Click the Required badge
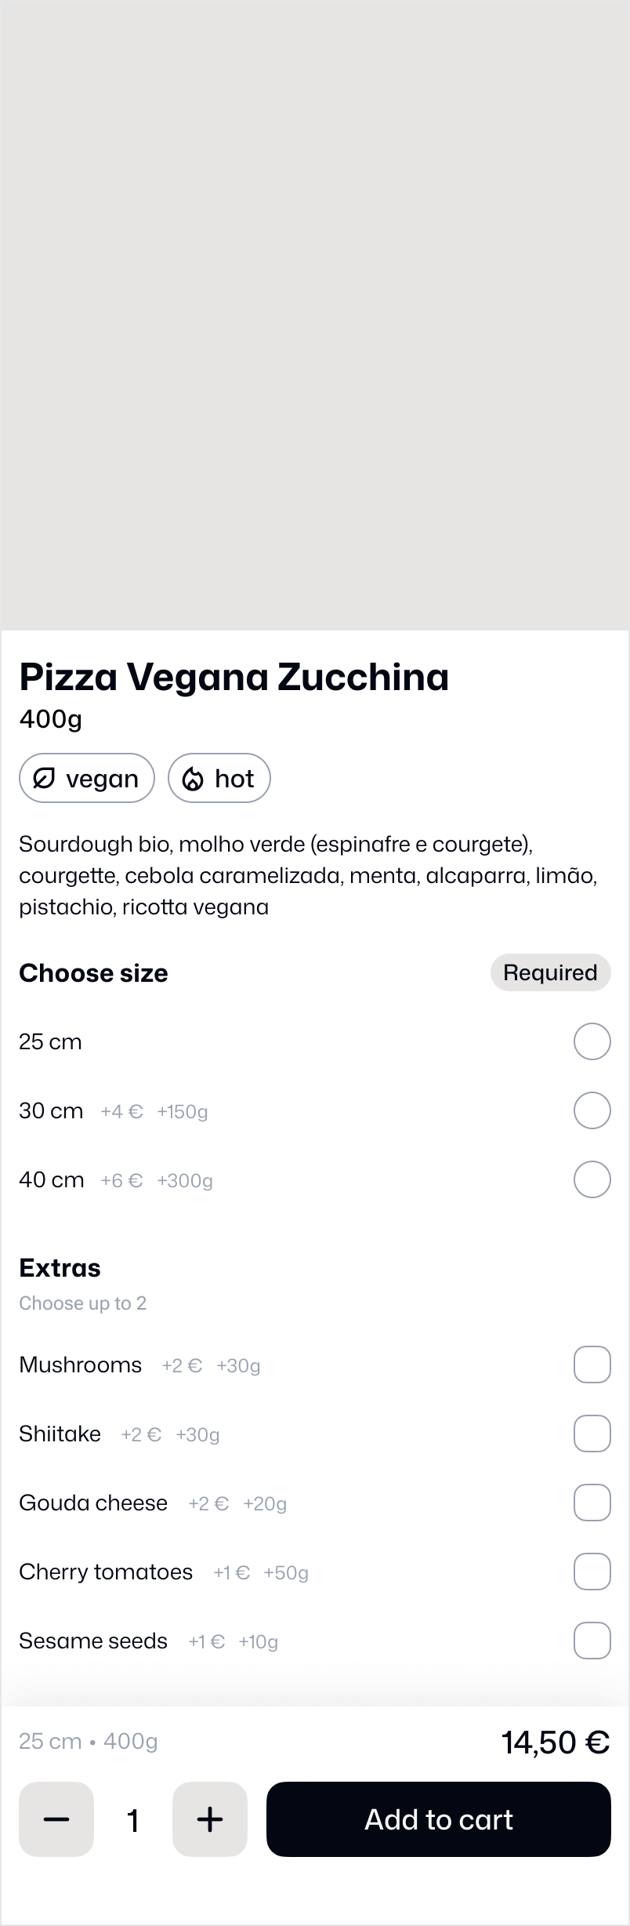 point(551,972)
